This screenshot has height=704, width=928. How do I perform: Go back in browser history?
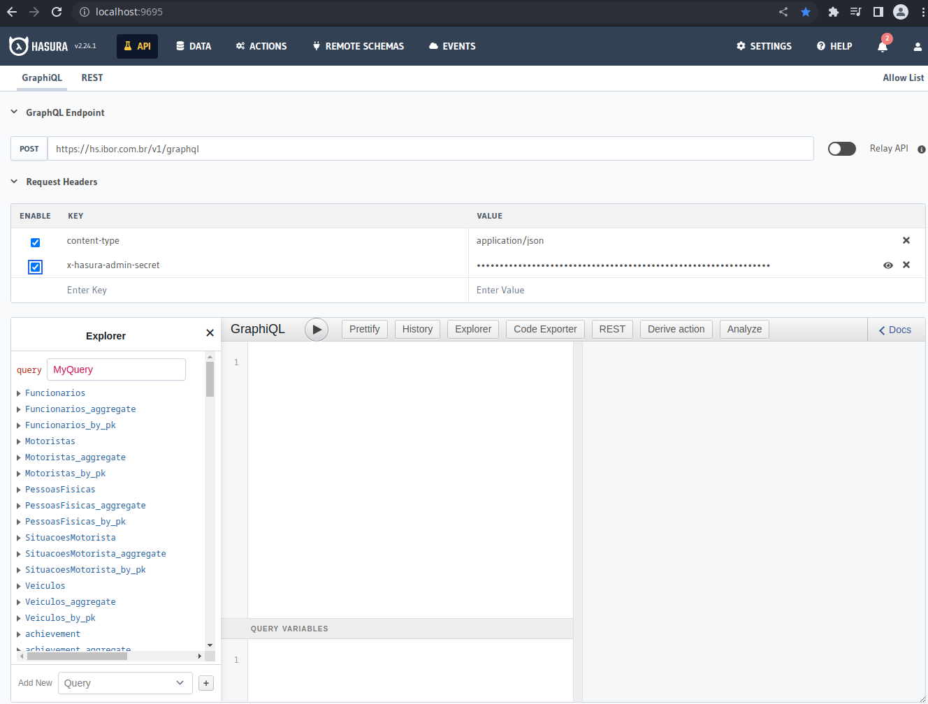12,12
